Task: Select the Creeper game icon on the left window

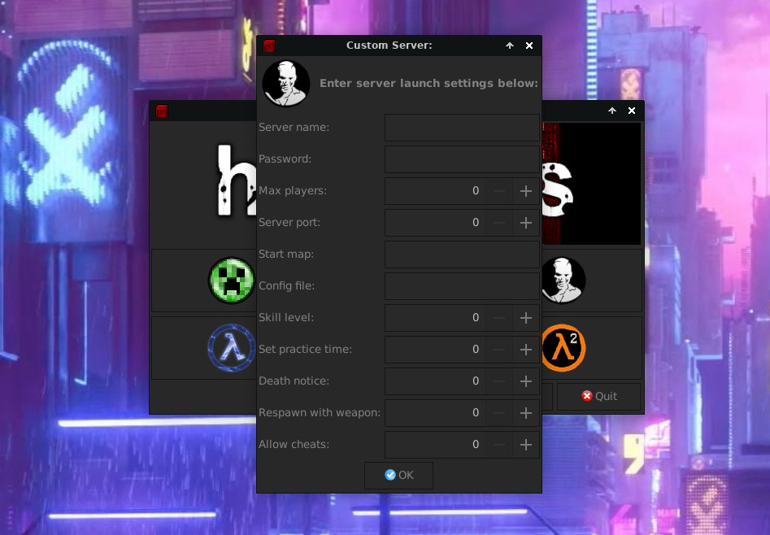Action: [232, 280]
